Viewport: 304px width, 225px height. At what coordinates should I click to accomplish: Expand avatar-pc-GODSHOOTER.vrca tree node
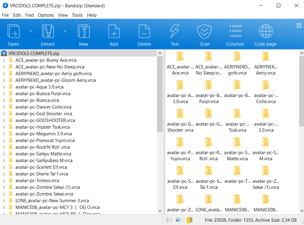[x=4, y=120]
